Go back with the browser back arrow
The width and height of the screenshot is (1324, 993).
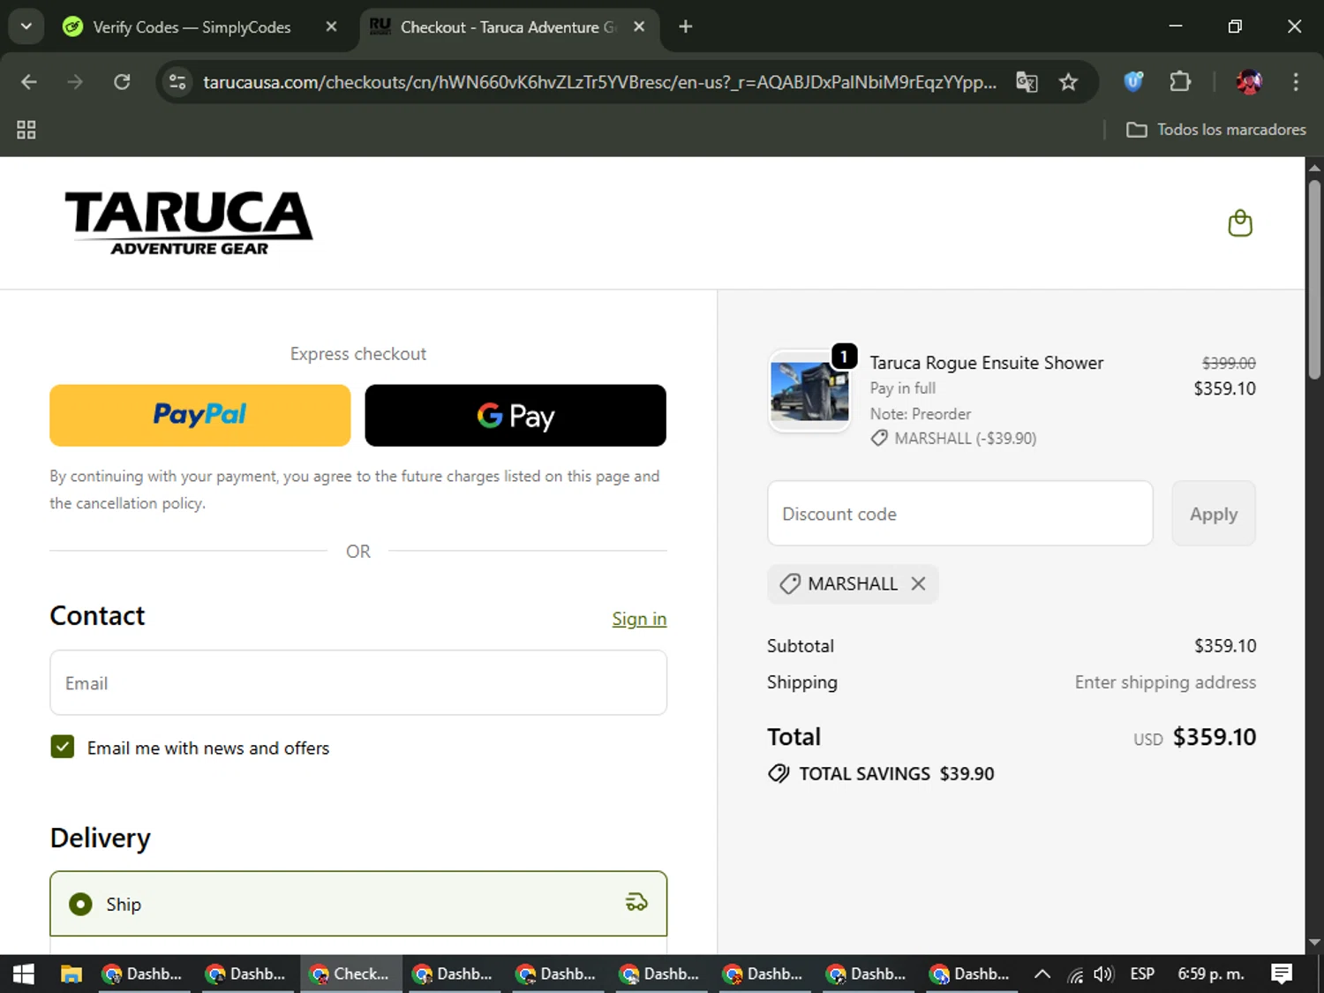[x=29, y=82]
